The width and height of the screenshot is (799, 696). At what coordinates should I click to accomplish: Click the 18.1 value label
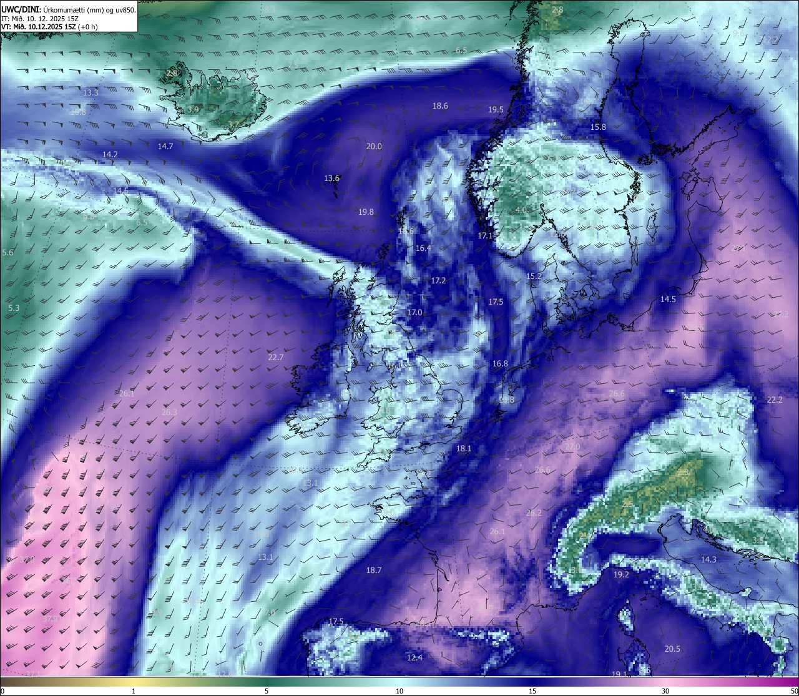click(464, 449)
